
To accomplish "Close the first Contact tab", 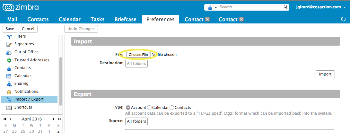I will [x=207, y=19].
